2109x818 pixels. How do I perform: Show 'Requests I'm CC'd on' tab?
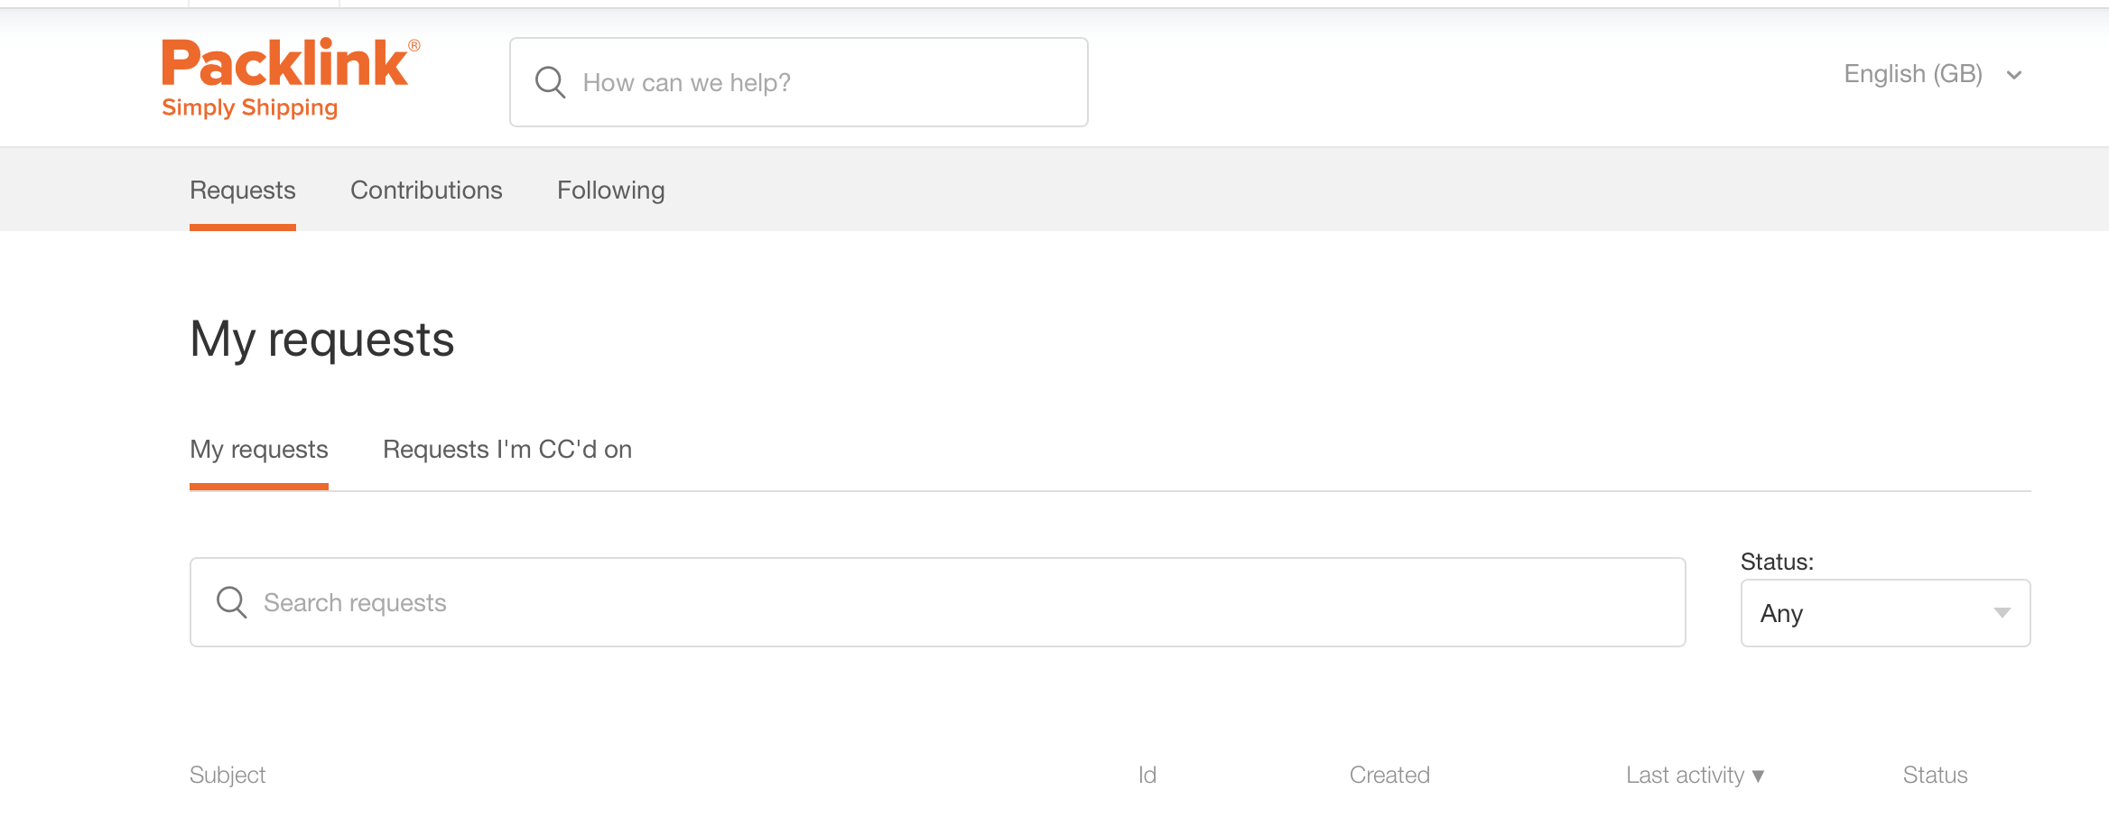[507, 450]
